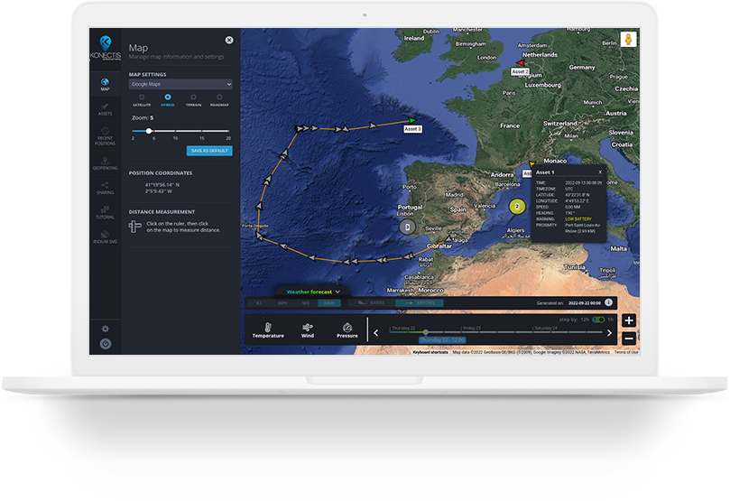Zoom in the map with plus button
The image size is (730, 501).
(x=629, y=320)
